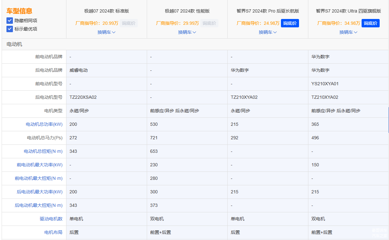Select the total power value 365
The height and width of the screenshot is (240, 389).
pos(315,124)
